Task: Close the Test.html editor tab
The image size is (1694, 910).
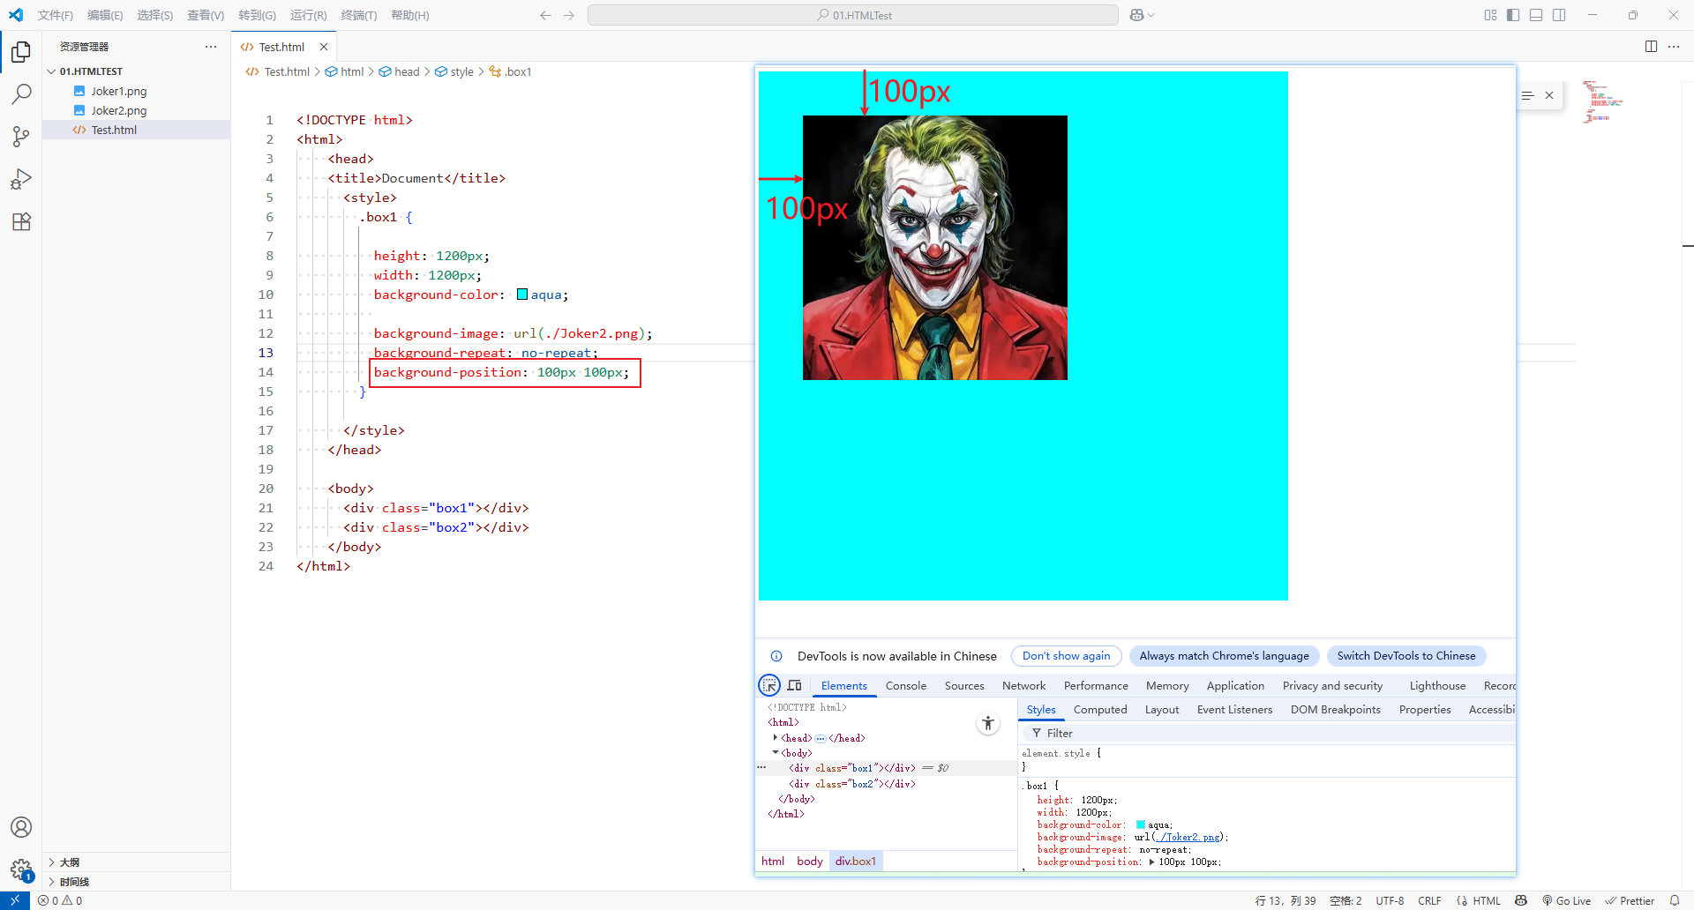Action: click(x=324, y=47)
